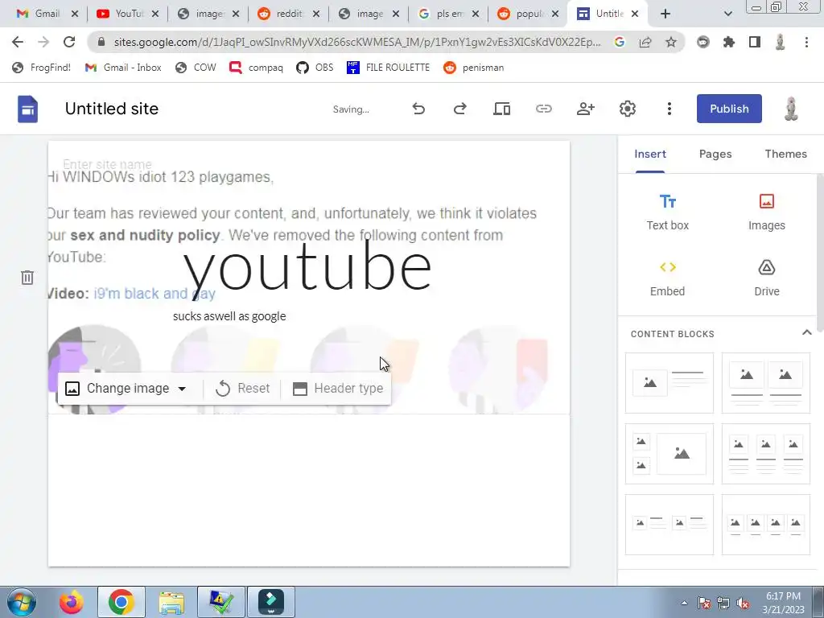
Task: Copy published site link icon
Action: [543, 109]
